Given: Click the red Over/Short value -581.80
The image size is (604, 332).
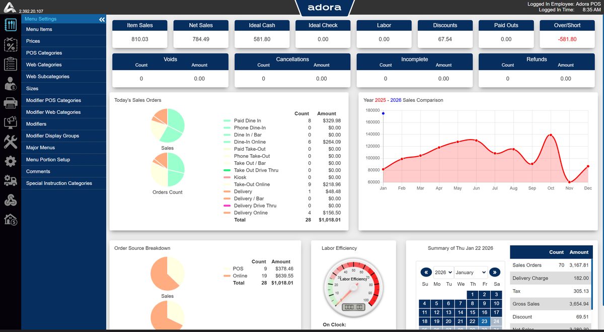Looking at the screenshot, I should click(x=567, y=39).
